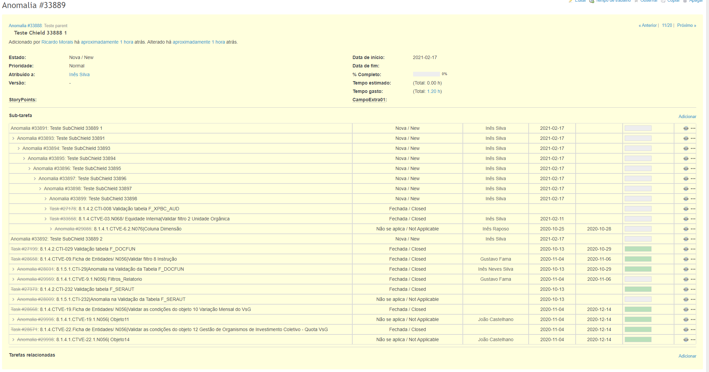This screenshot has height=372, width=709.
Task: Click '11/20' position indicator
Action: point(667,25)
